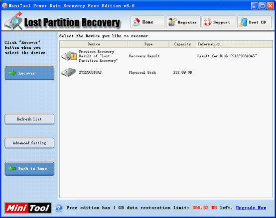Follow the Upgrade Now link
This screenshot has width=276, height=218.
click(251, 208)
